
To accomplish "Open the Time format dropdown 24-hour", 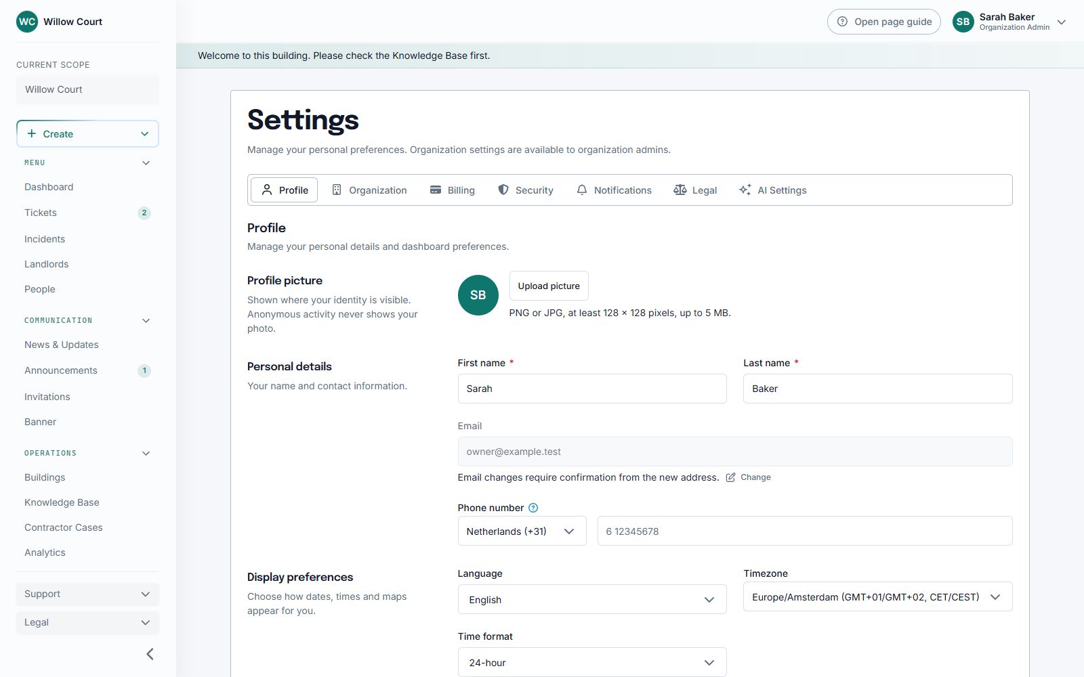I will (592, 663).
